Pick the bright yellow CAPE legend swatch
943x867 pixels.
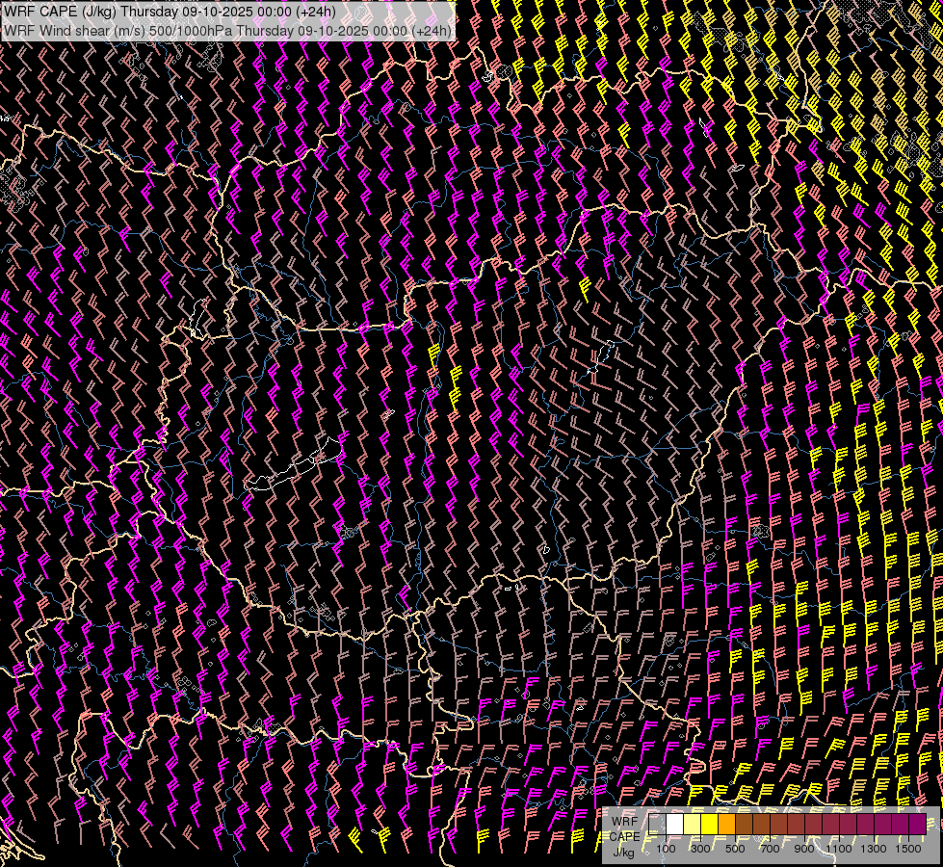click(x=710, y=824)
